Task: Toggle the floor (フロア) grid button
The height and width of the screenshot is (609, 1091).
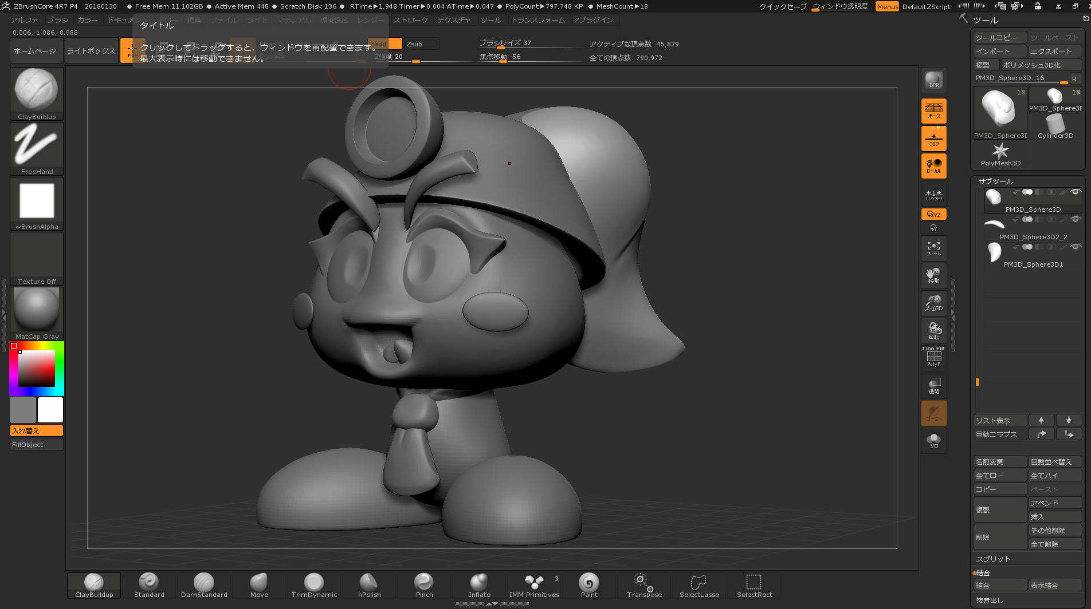Action: 933,139
